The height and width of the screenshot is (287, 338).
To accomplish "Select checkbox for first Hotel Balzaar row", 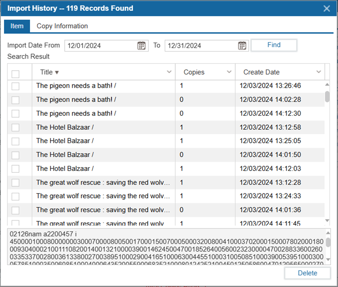I will tap(16, 127).
